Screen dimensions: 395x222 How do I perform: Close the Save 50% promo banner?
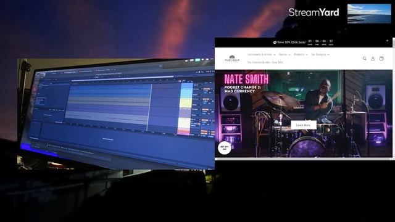pos(387,41)
